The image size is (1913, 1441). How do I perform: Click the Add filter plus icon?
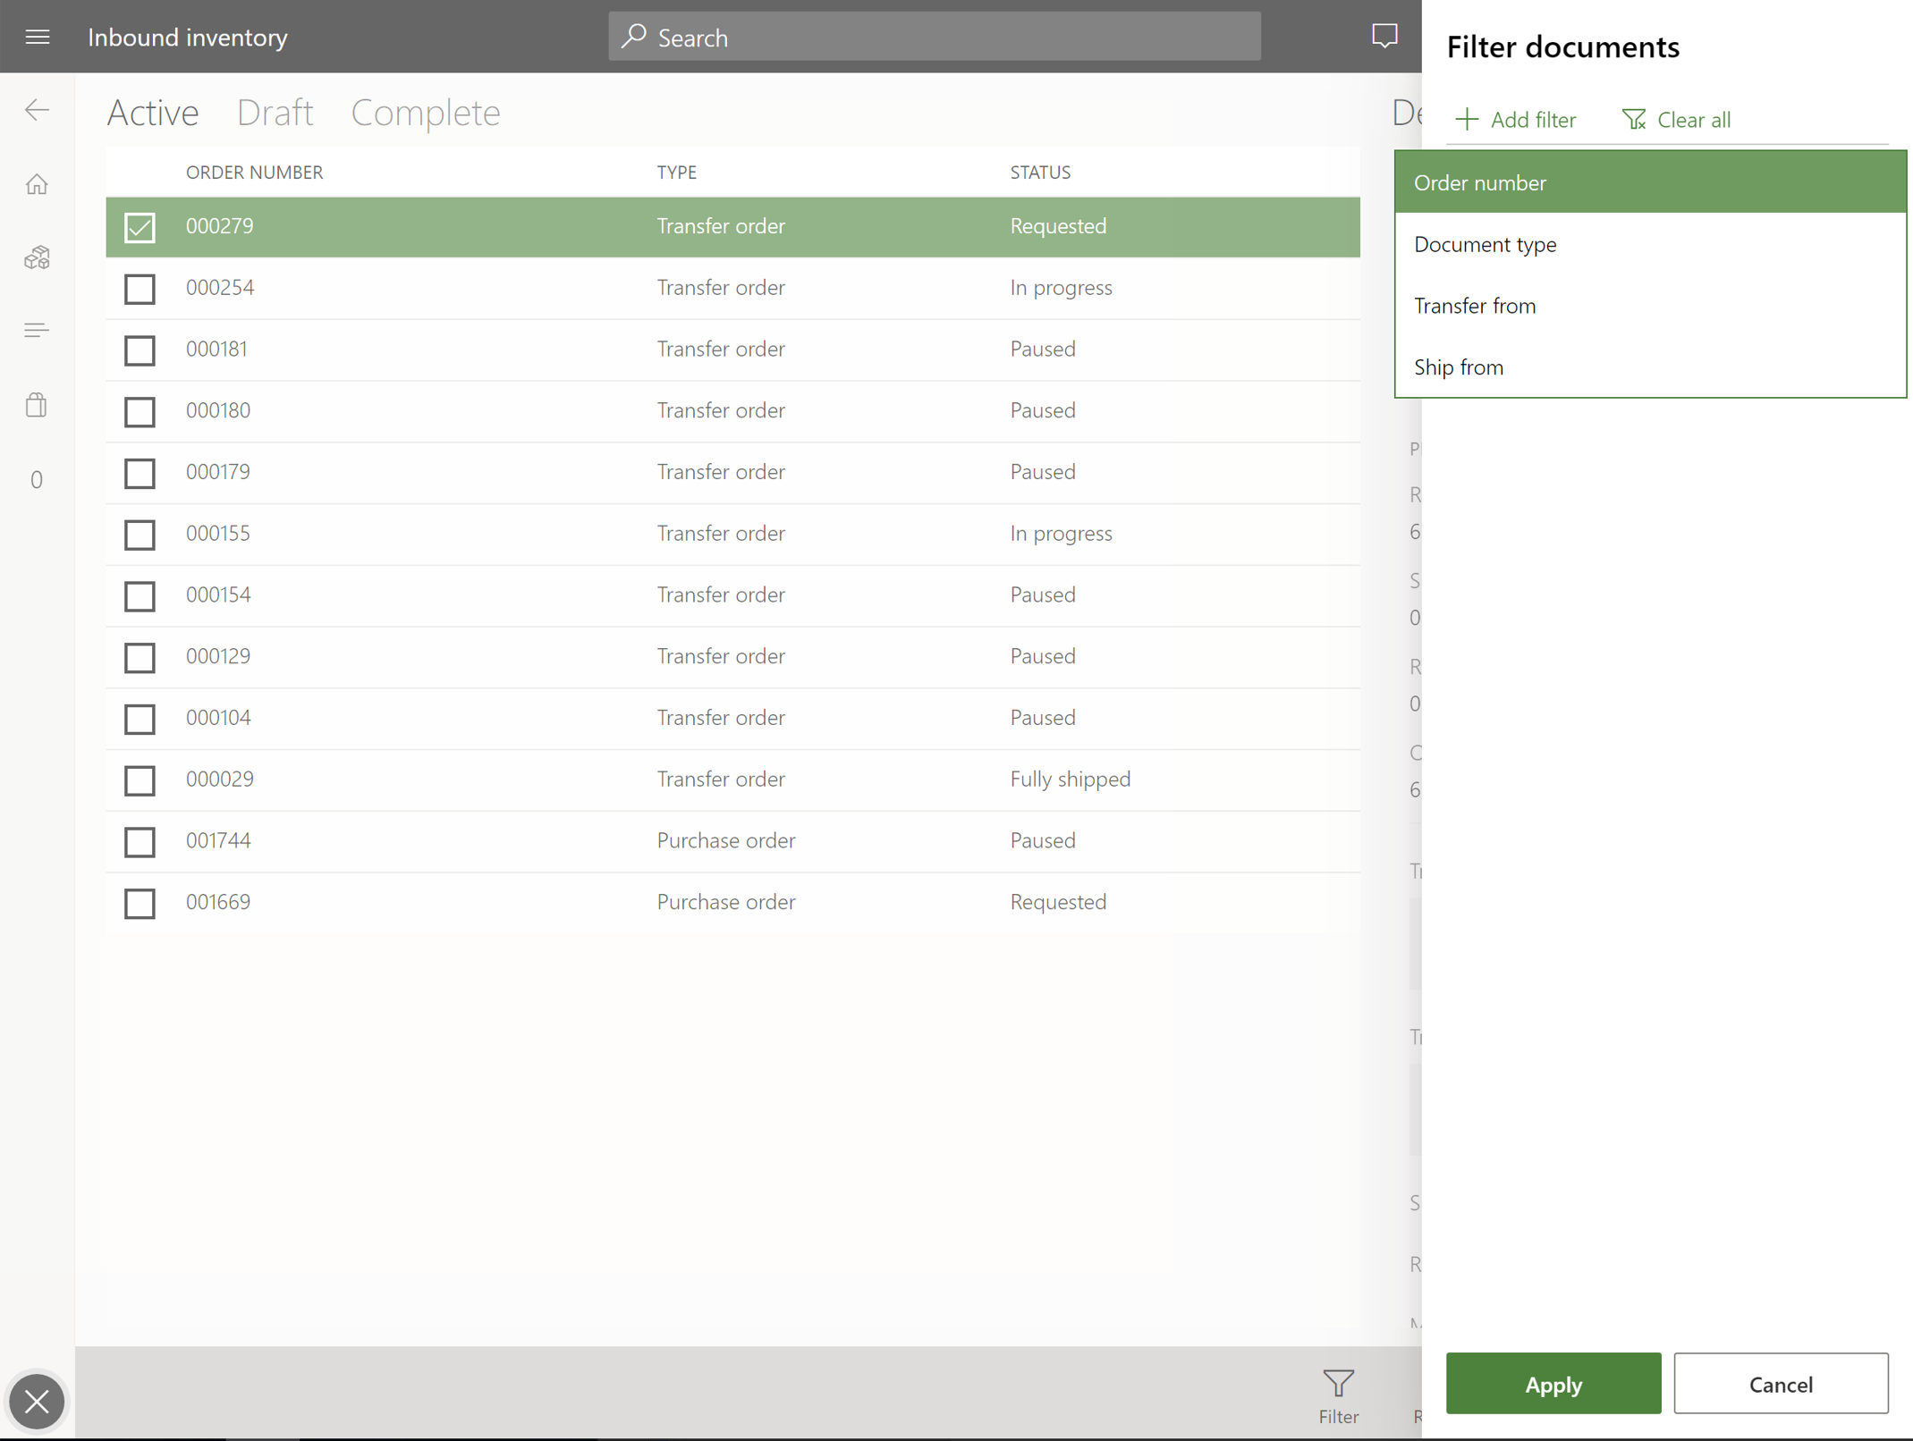click(x=1466, y=120)
